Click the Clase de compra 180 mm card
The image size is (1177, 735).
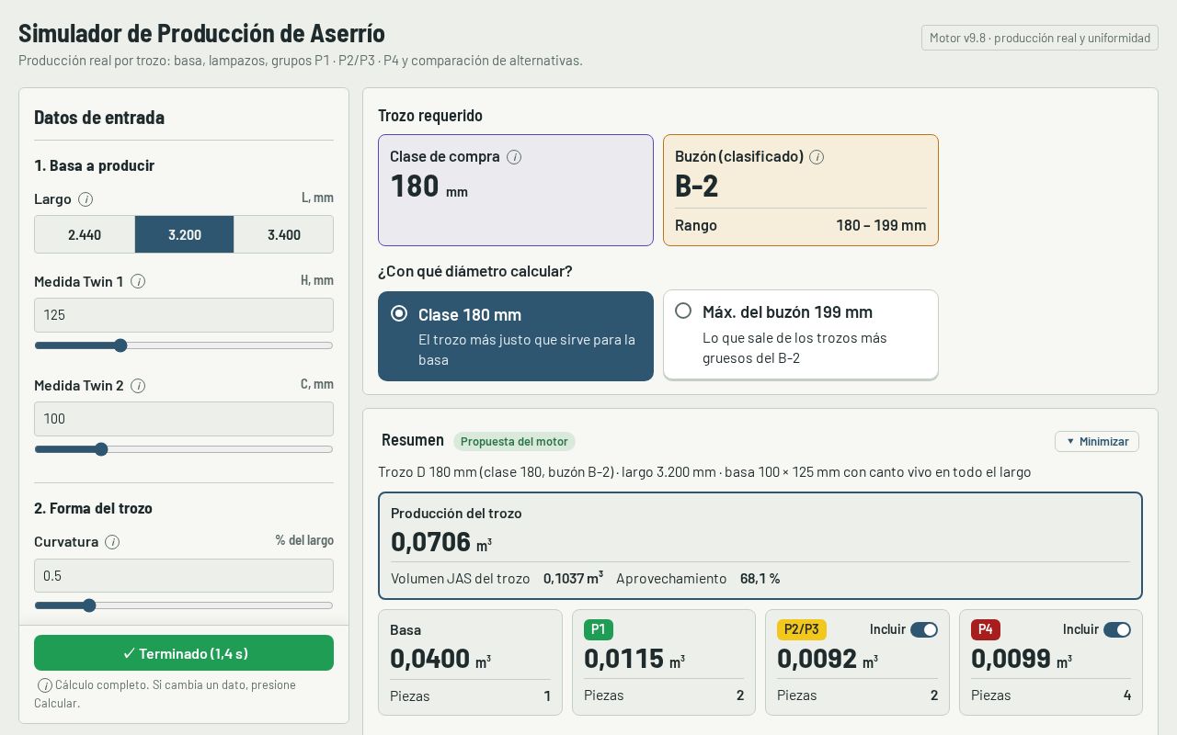pos(516,190)
